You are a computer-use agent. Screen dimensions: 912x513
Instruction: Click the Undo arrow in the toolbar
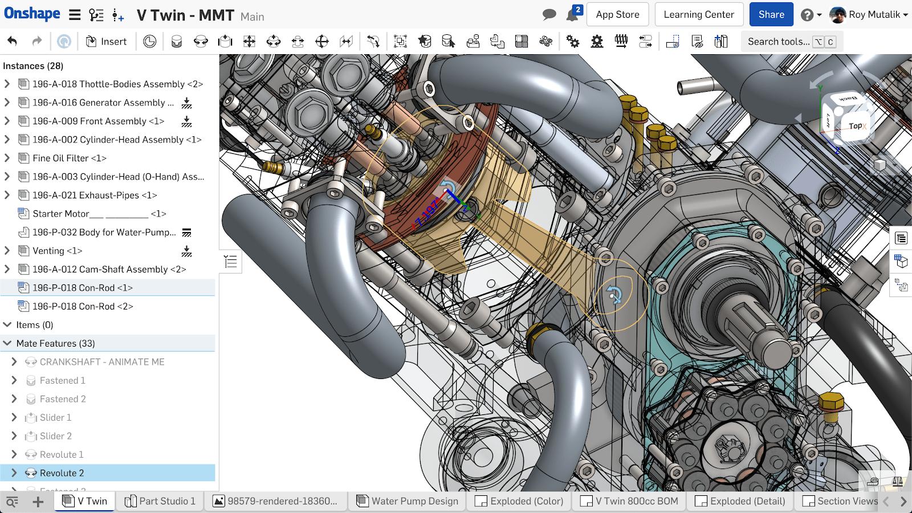pyautogui.click(x=12, y=41)
